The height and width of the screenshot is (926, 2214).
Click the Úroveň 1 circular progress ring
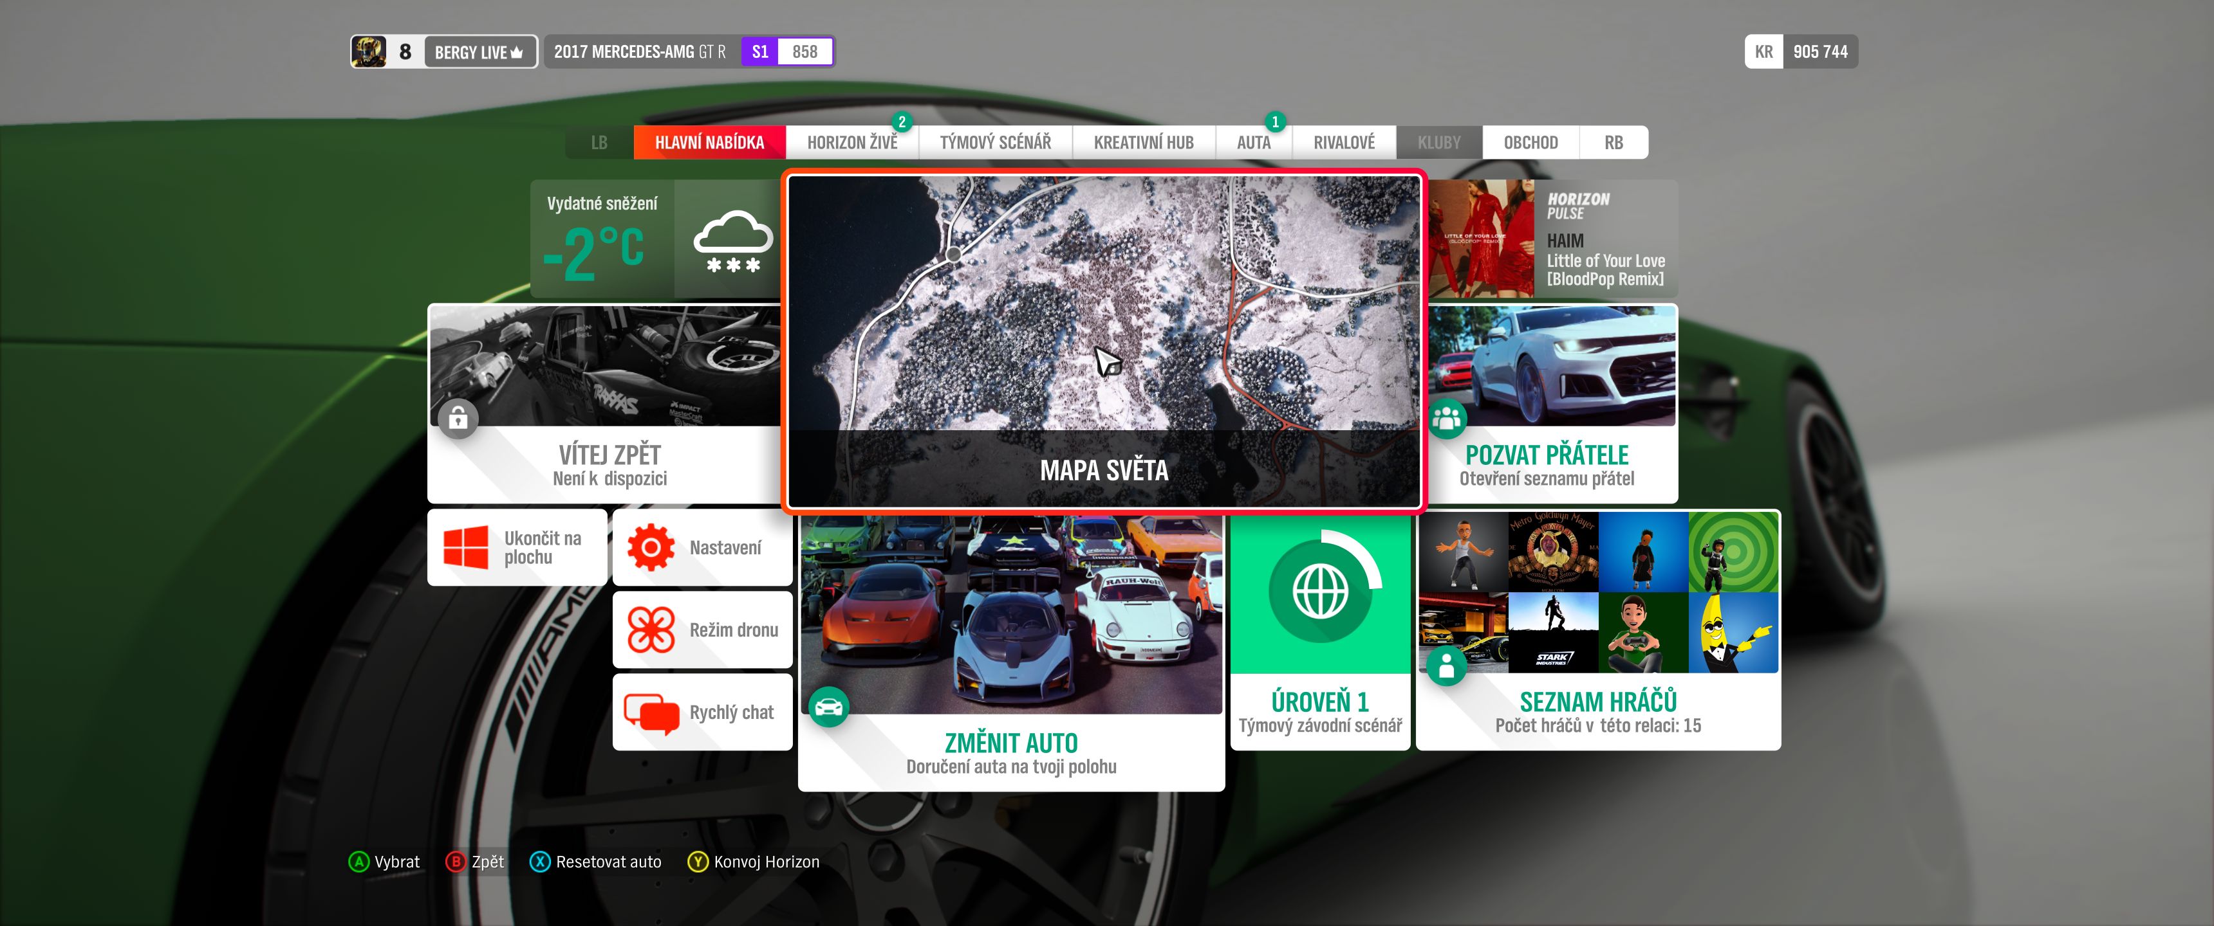pyautogui.click(x=1325, y=586)
